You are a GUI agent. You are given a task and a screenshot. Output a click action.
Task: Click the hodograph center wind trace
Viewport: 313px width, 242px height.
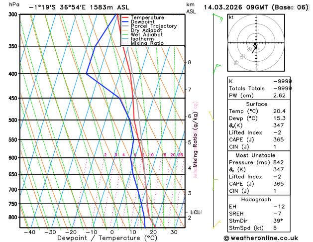[255, 47]
